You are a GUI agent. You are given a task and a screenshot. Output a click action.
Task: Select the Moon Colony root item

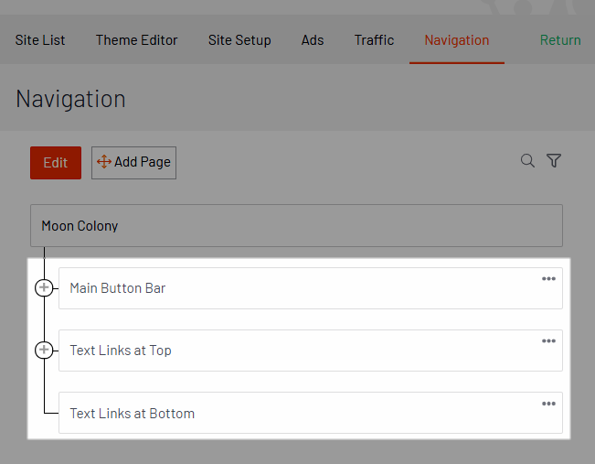[296, 226]
